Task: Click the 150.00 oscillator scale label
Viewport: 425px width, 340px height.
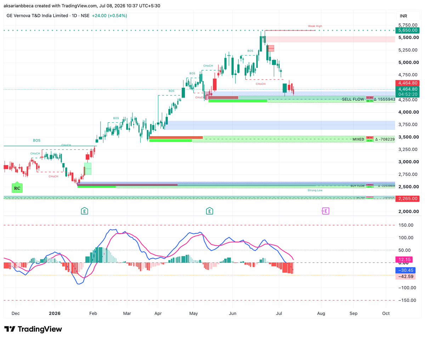Action: (406, 225)
